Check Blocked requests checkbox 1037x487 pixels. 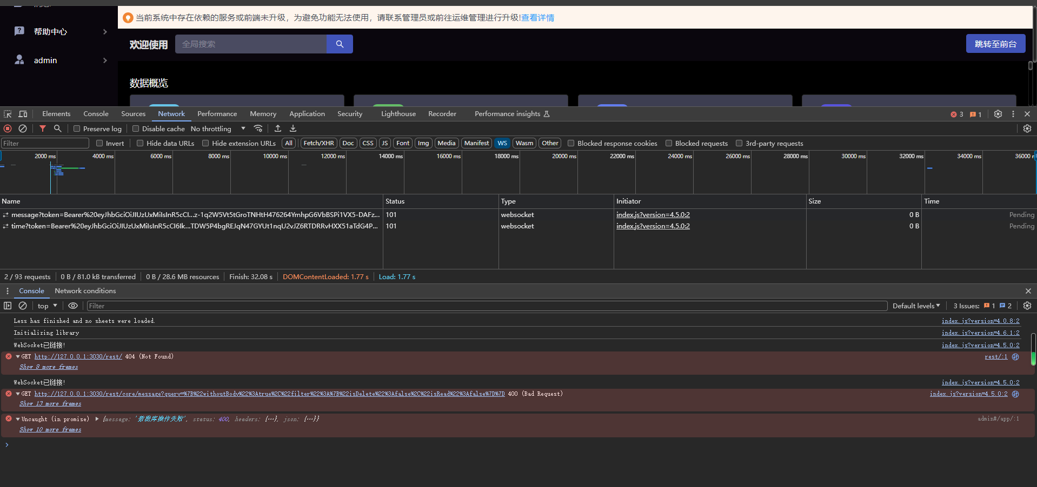pyautogui.click(x=669, y=143)
